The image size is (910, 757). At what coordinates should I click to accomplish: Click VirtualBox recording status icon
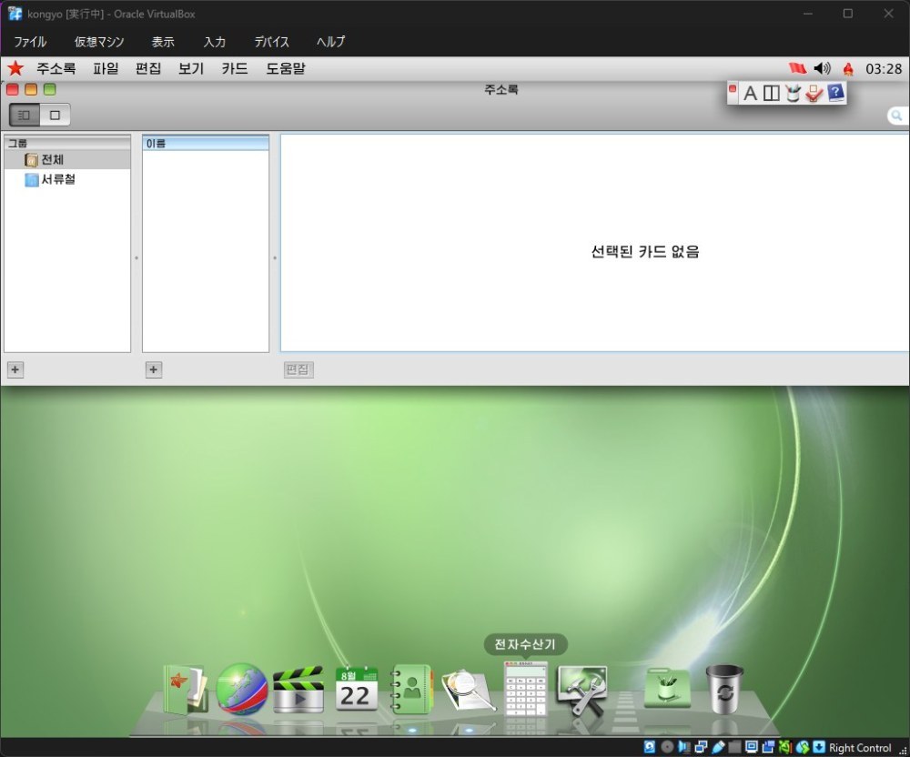768,747
